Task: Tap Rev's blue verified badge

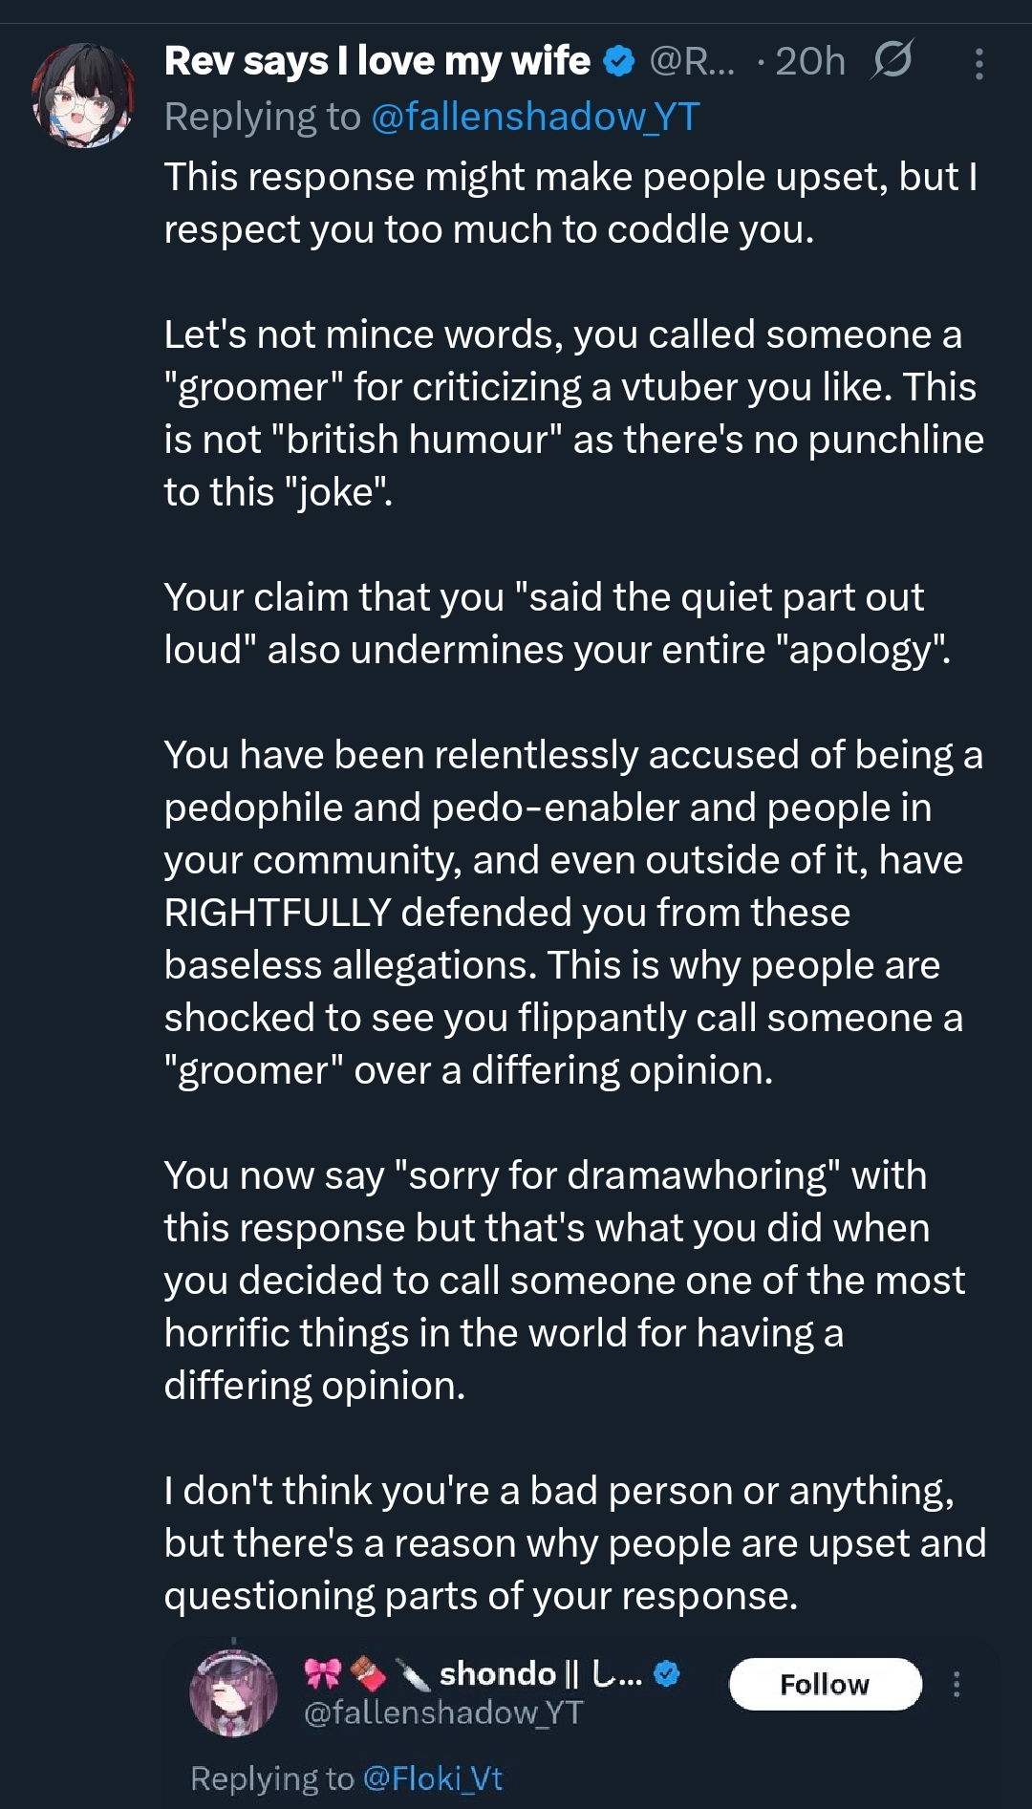Action: [619, 61]
